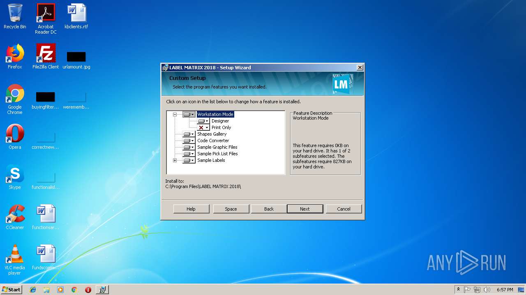Open the Code Converter install dropdown
This screenshot has height=295, width=526.
pyautogui.click(x=189, y=141)
